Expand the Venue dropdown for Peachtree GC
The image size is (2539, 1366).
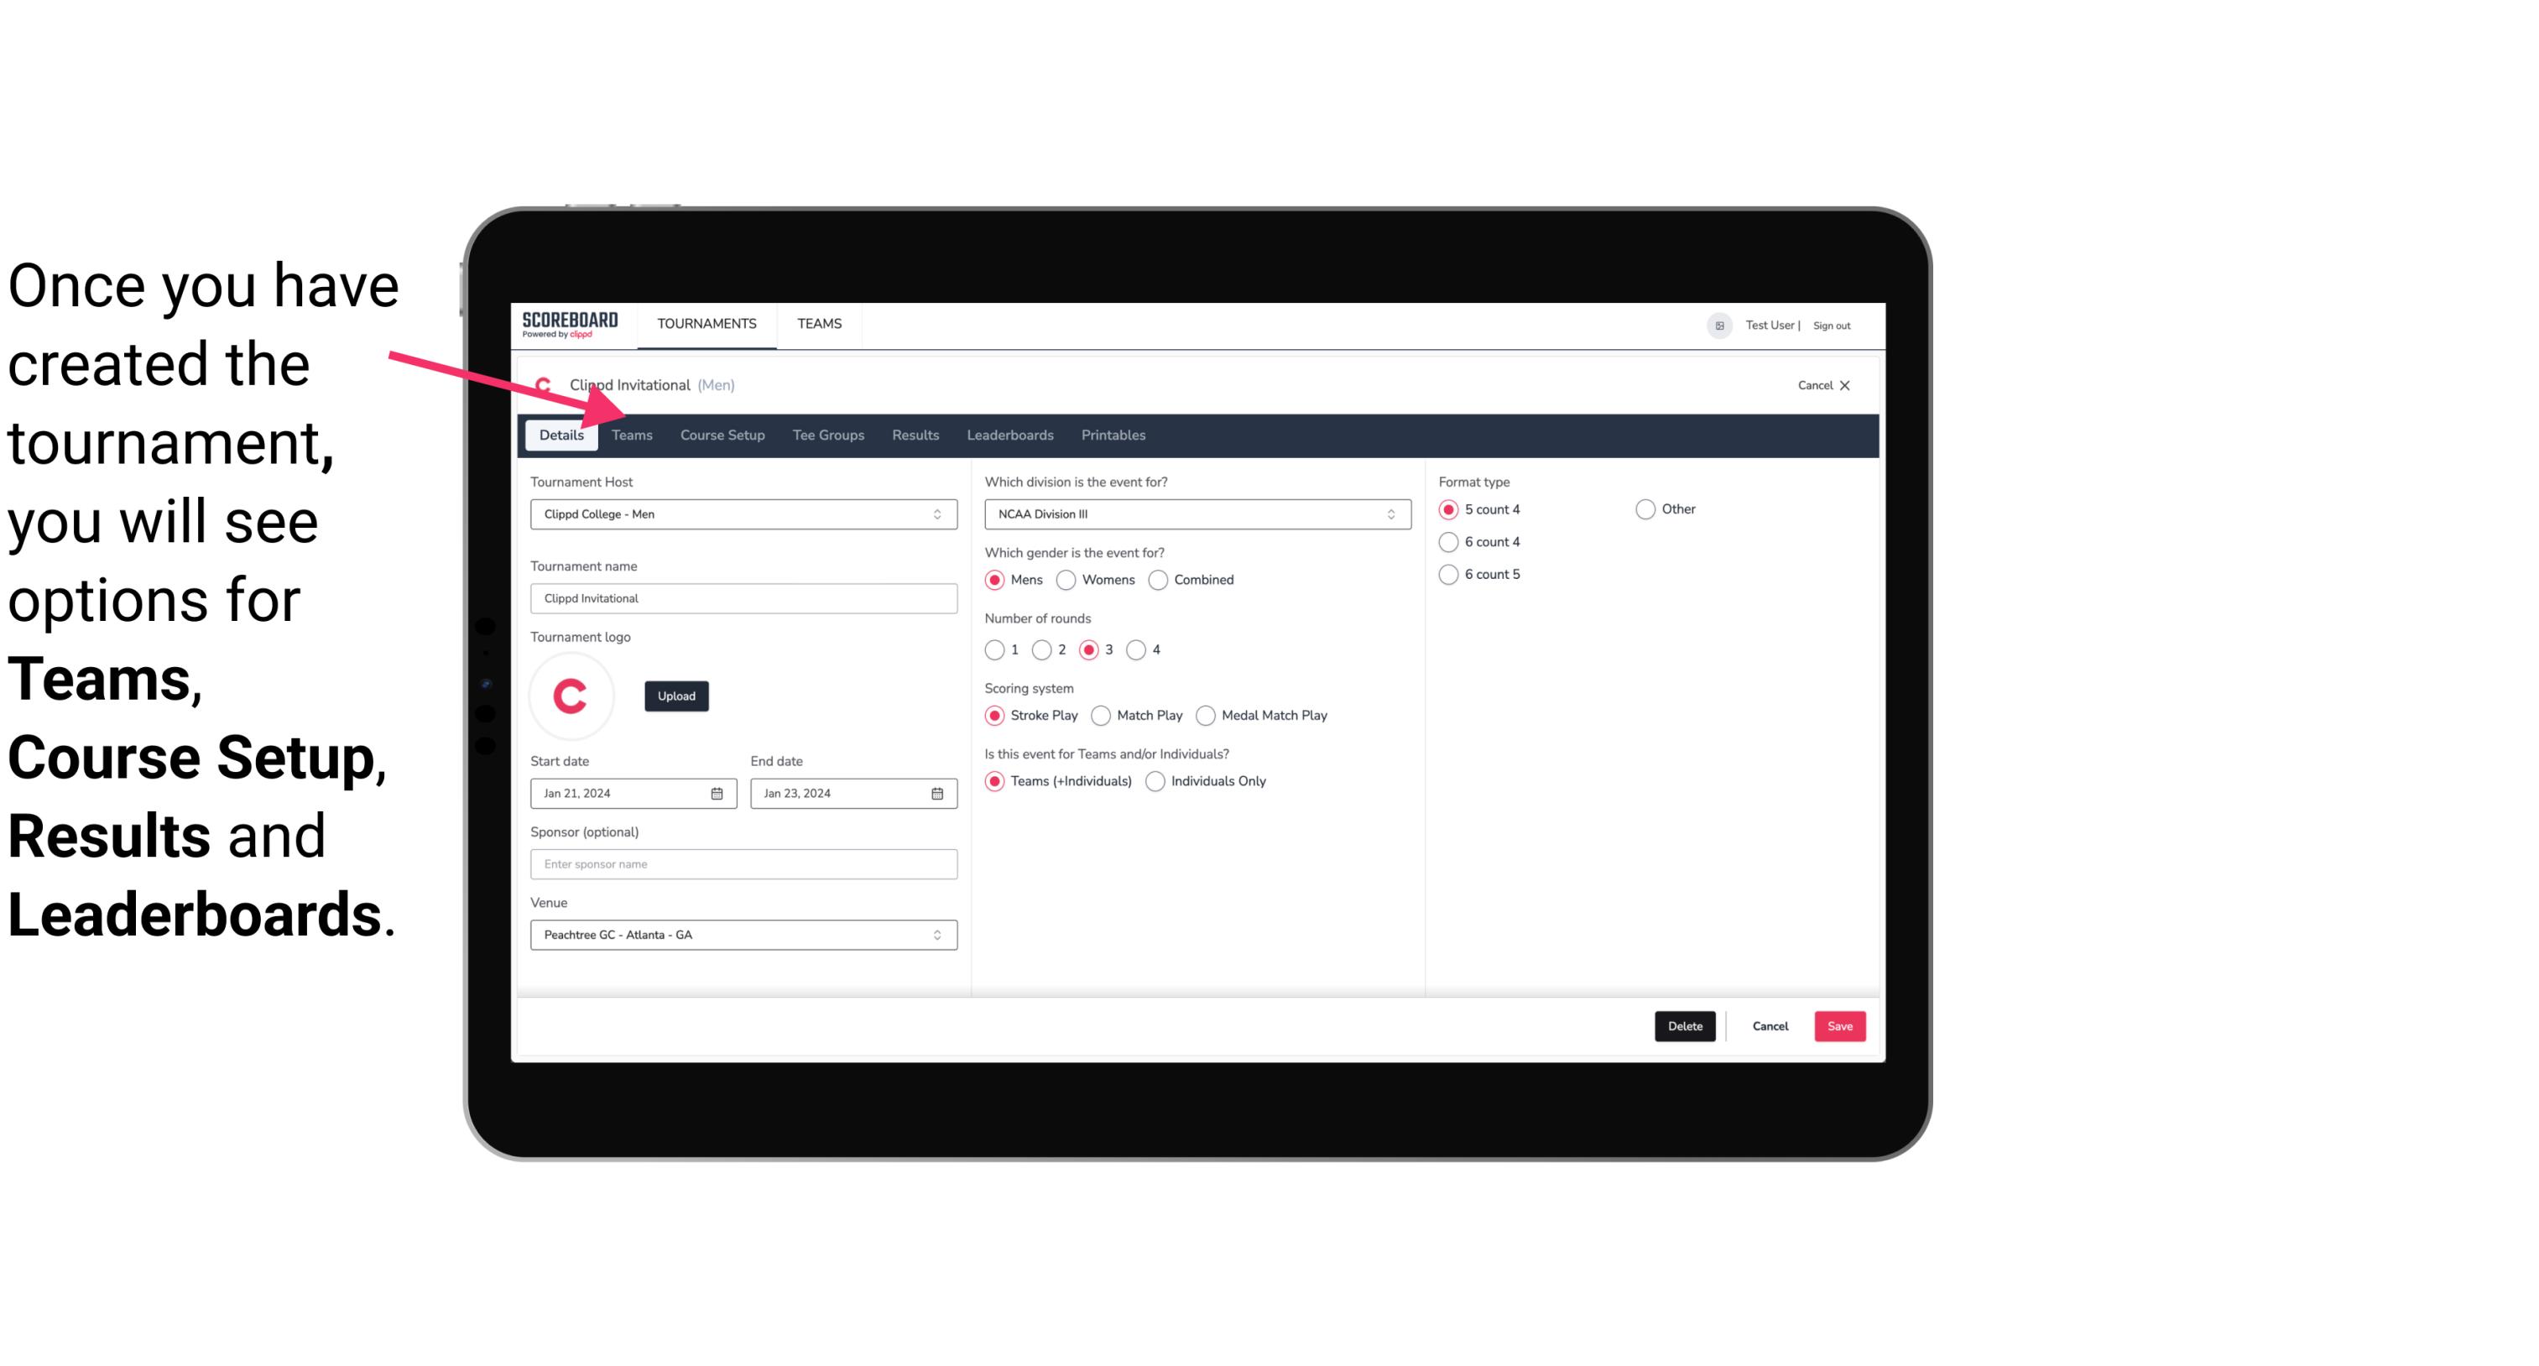pos(936,934)
